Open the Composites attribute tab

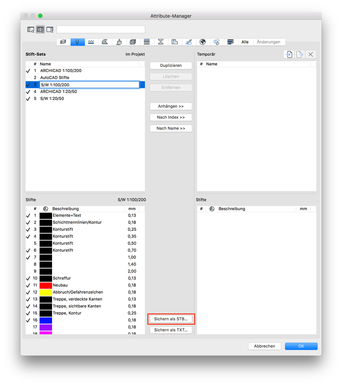[147, 42]
